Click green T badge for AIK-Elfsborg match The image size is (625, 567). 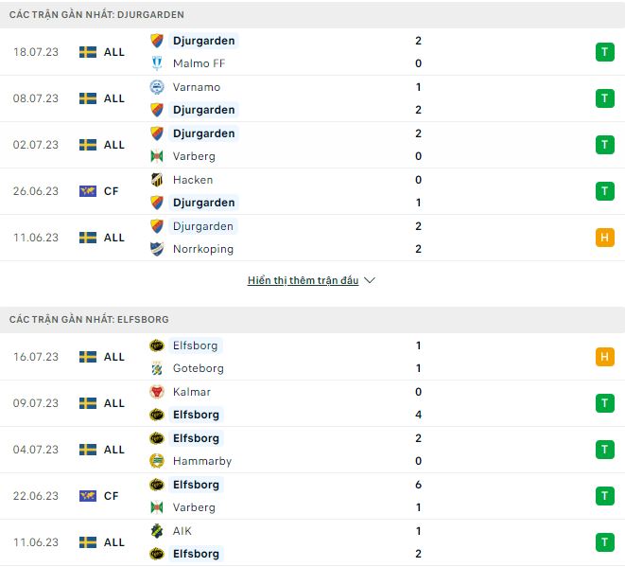tap(605, 542)
